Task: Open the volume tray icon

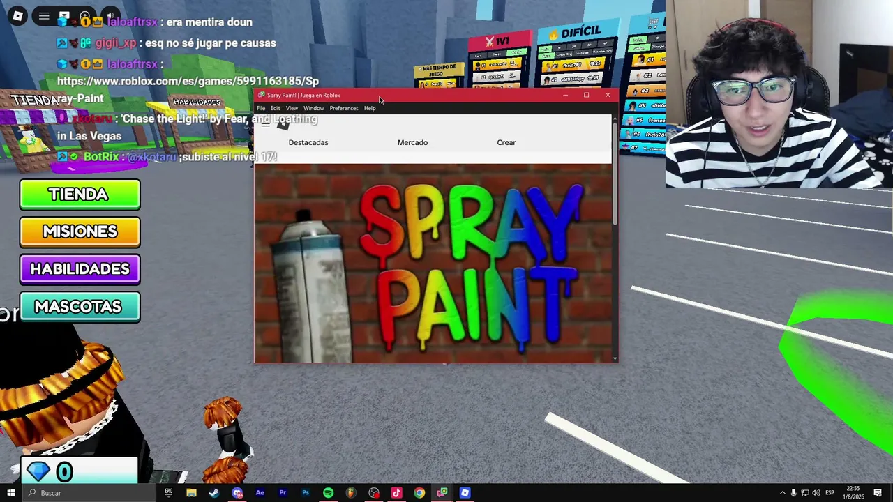Action: [x=816, y=493]
